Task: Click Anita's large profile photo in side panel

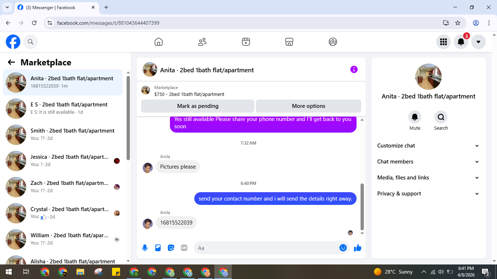Action: pos(429,77)
